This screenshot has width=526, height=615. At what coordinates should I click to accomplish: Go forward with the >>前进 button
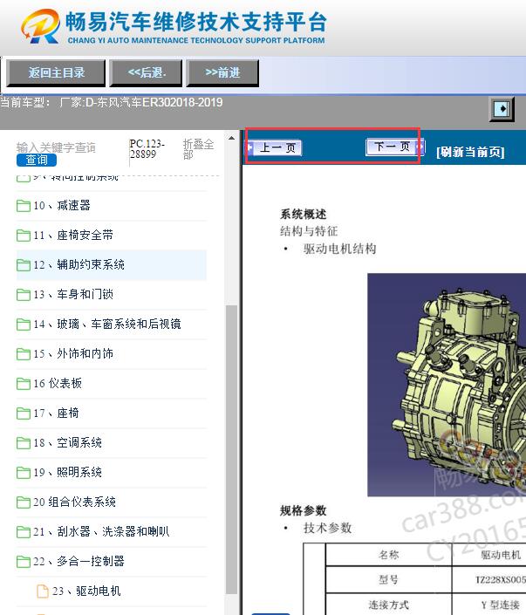click(222, 73)
